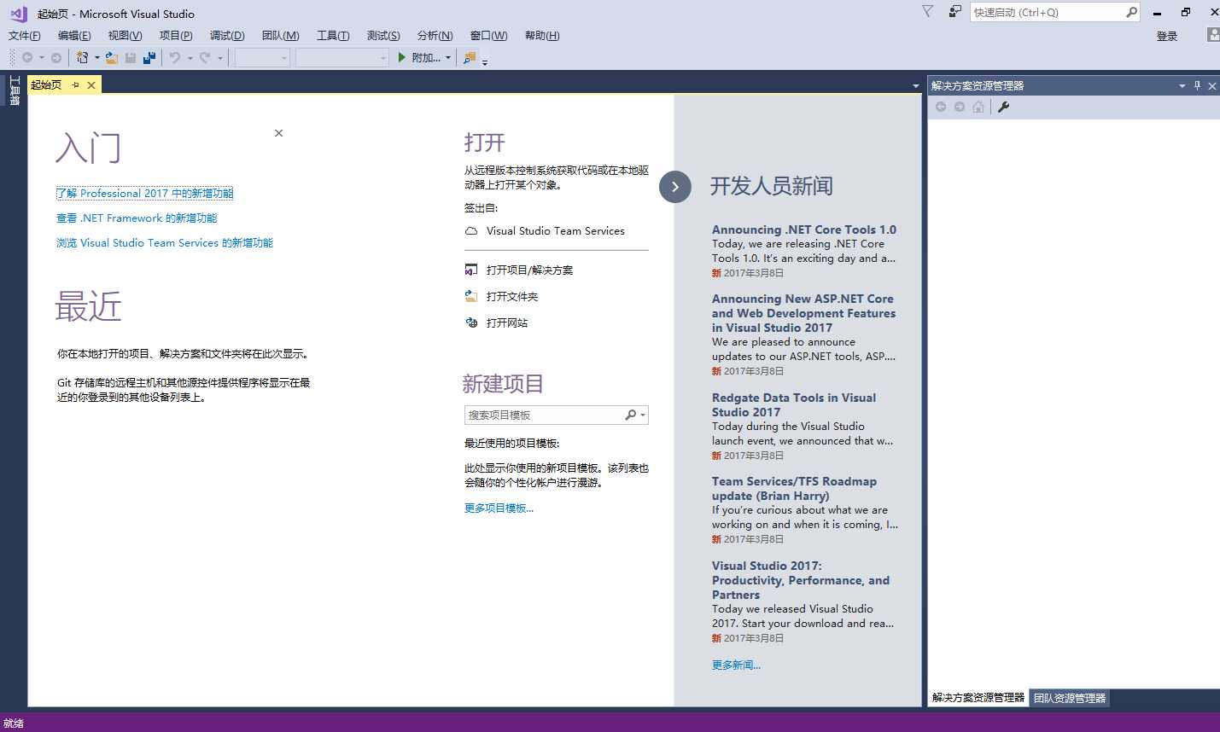
Task: Click the Open File toolbar icon
Action: point(112,58)
